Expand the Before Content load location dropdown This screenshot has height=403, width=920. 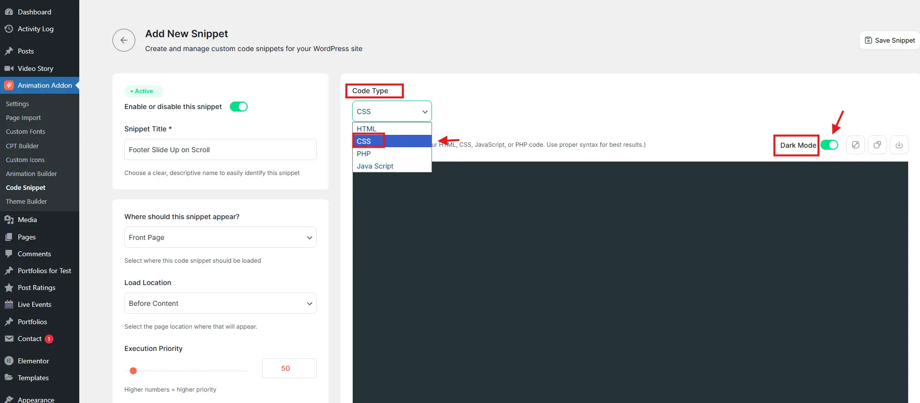click(220, 303)
